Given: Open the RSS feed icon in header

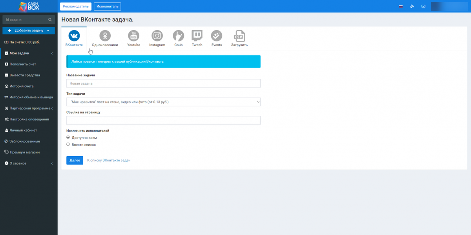Looking at the screenshot, I should tap(412, 6).
